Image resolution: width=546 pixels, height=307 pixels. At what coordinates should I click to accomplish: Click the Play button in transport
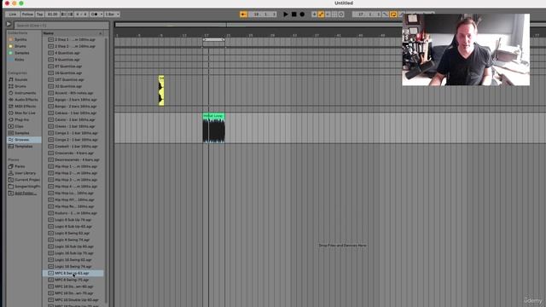(286, 14)
